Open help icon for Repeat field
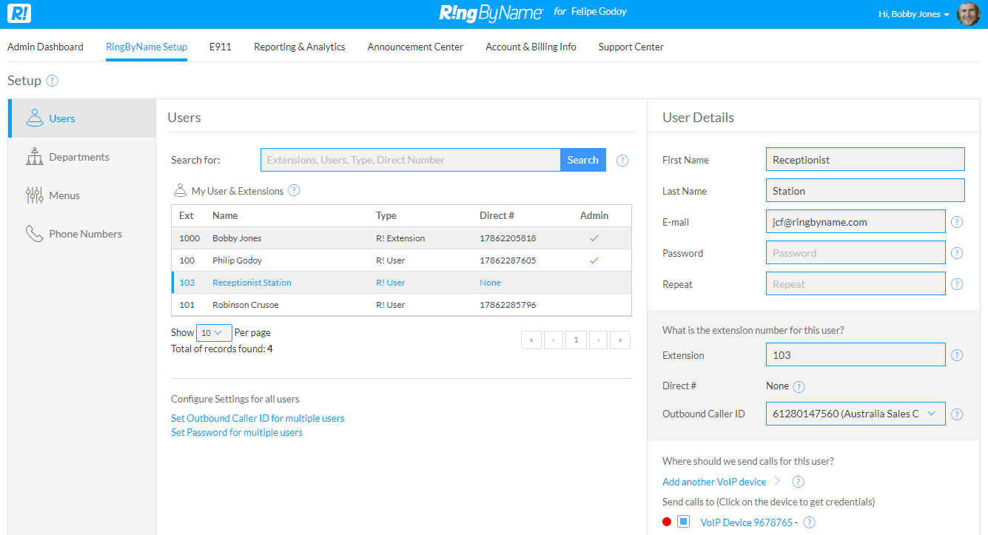988x535 pixels. click(x=957, y=284)
